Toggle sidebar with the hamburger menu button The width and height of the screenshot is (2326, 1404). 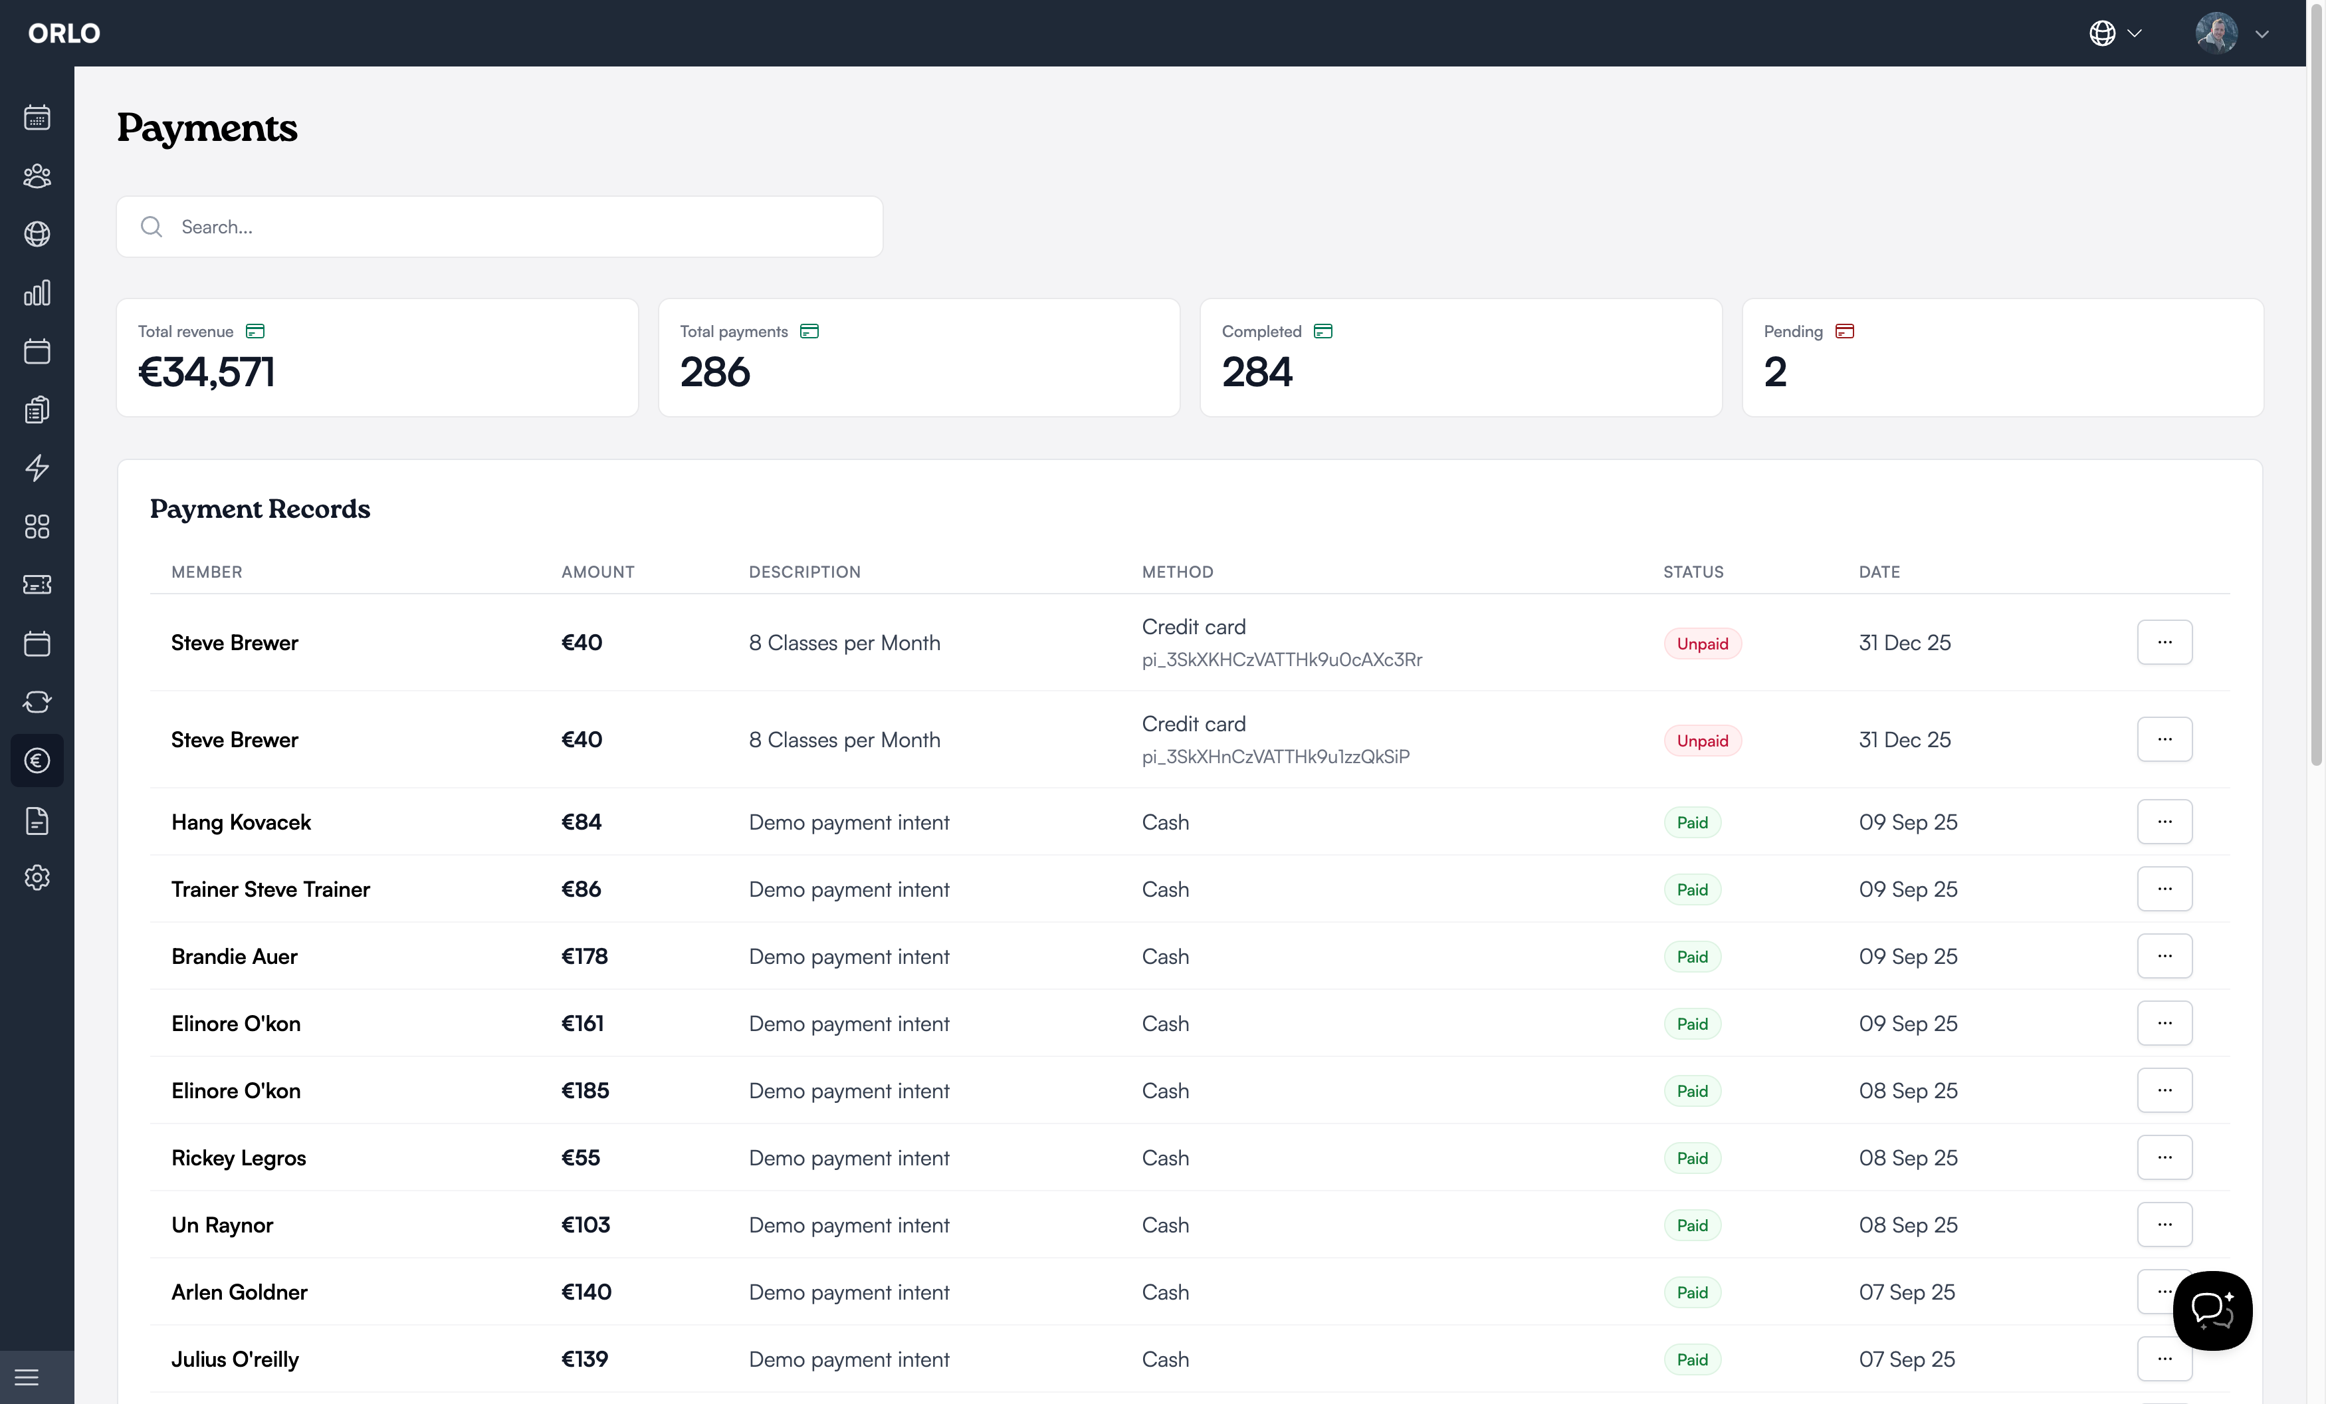pos(27,1377)
